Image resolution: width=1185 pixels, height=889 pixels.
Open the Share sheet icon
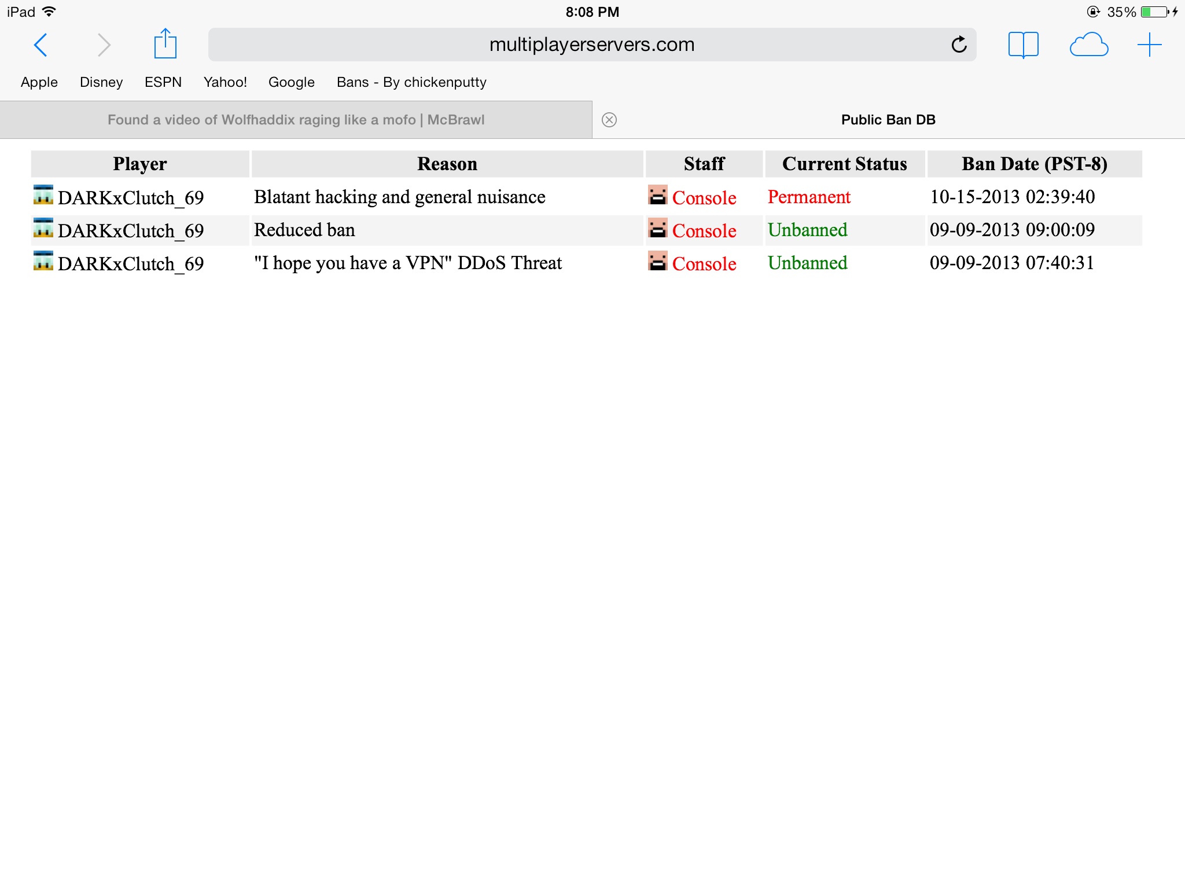click(165, 44)
